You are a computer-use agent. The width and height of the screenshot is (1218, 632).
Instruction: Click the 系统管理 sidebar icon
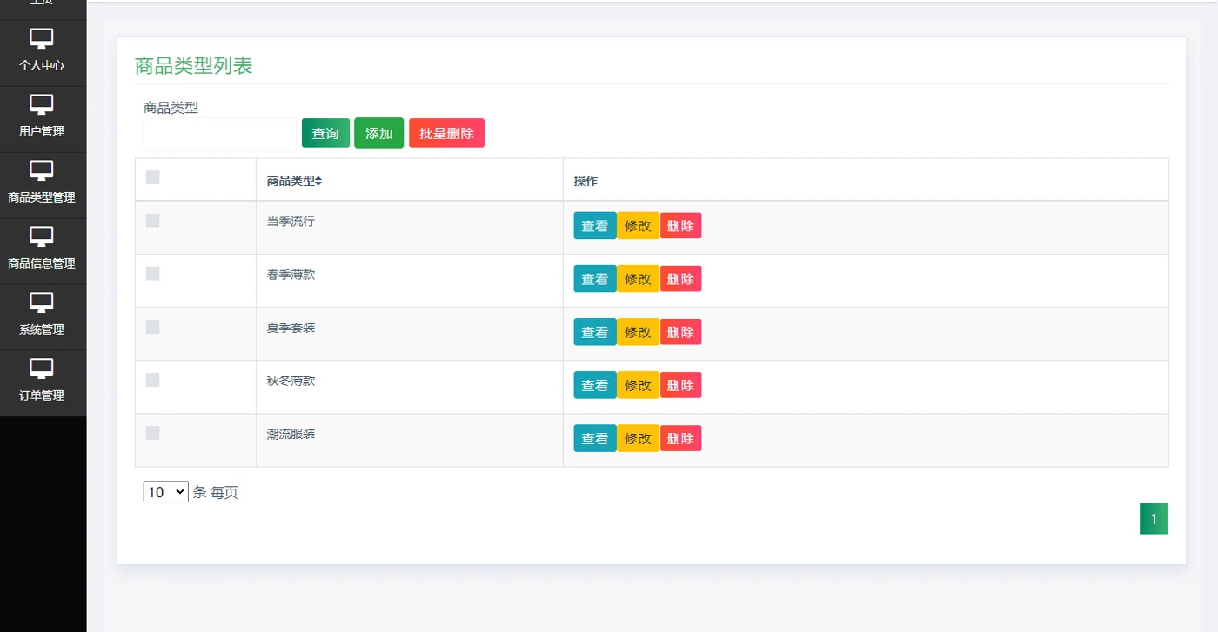tap(42, 303)
